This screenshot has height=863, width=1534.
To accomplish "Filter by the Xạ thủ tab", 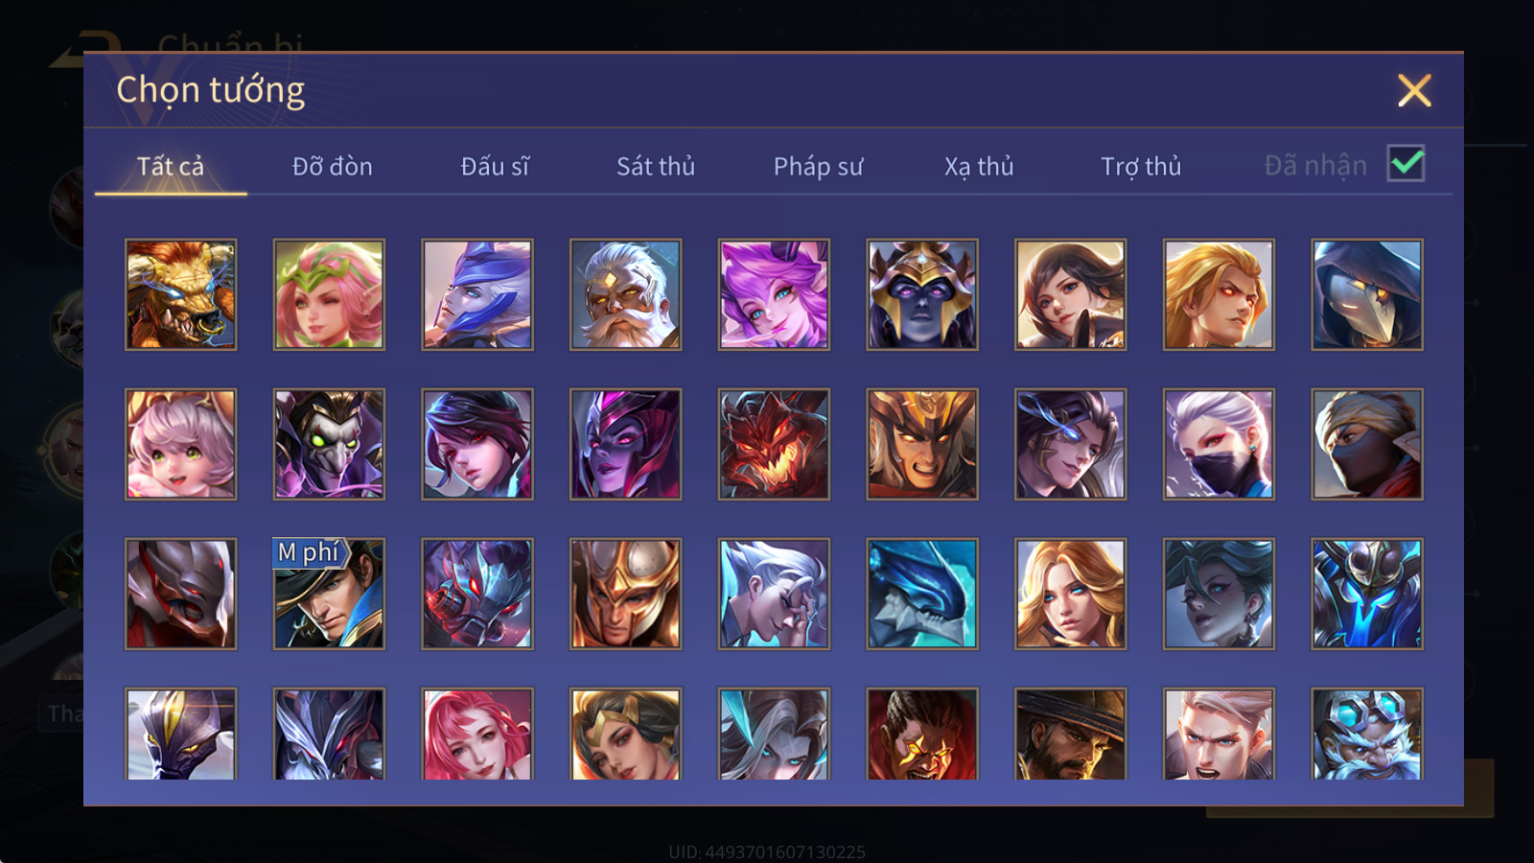I will (979, 167).
